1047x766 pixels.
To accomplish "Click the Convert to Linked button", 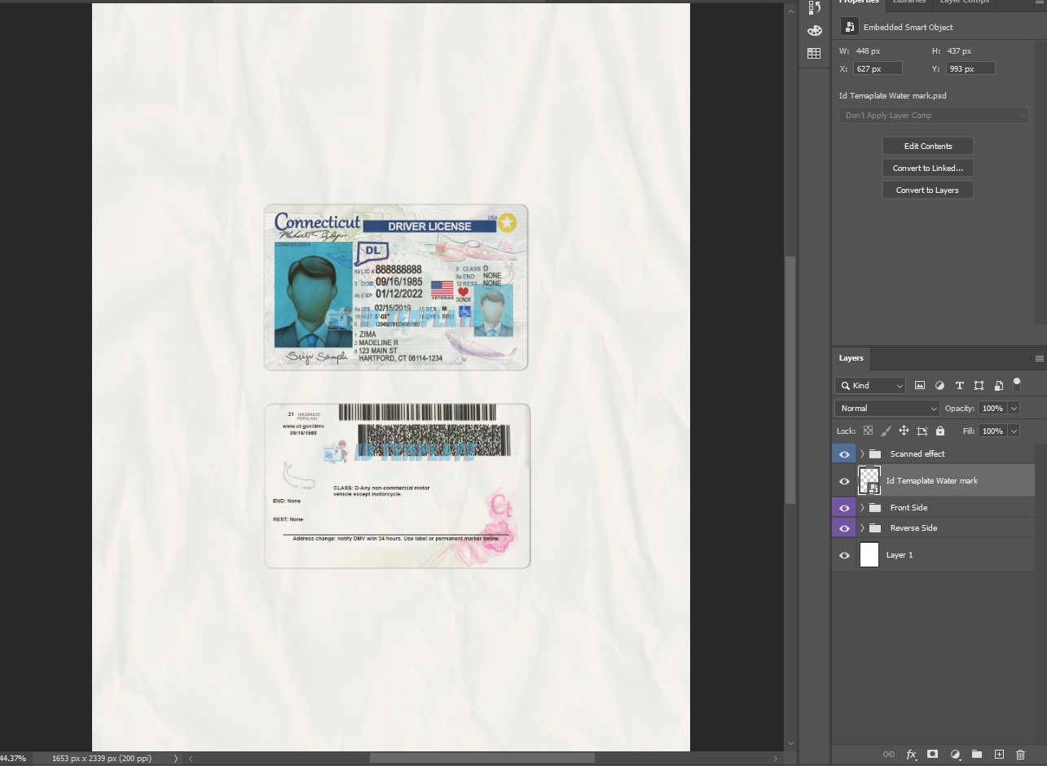I will tap(928, 168).
